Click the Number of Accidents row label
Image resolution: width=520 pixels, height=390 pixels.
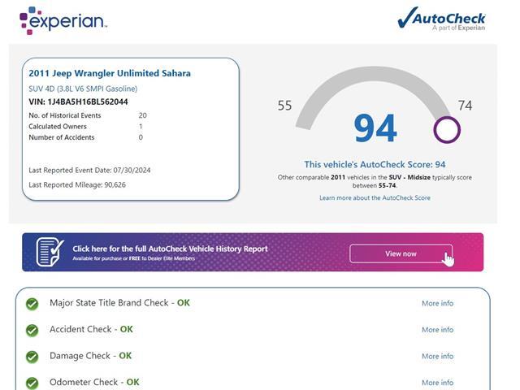pos(62,137)
